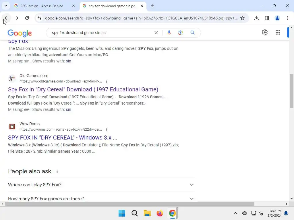Reload the current page

point(27,18)
